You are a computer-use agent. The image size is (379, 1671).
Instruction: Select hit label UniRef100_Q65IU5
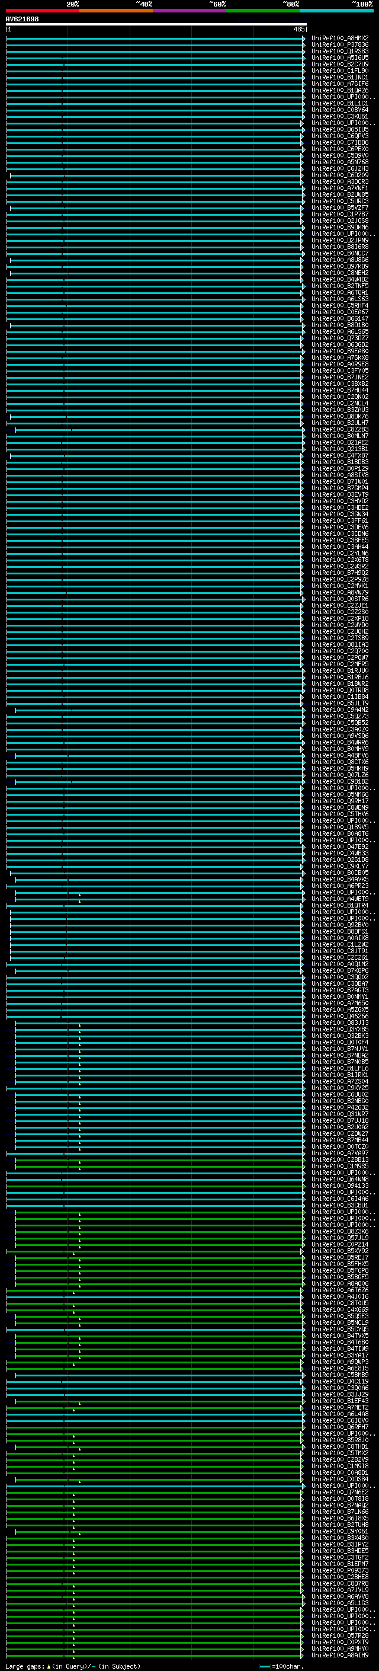click(x=339, y=130)
